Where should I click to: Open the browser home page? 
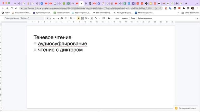pos(16,8)
